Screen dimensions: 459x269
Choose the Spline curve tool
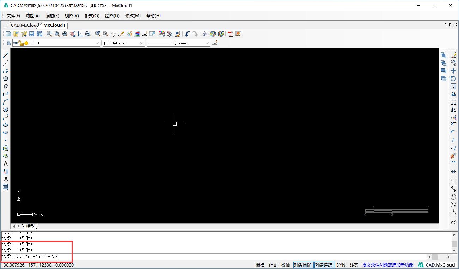pos(6,117)
